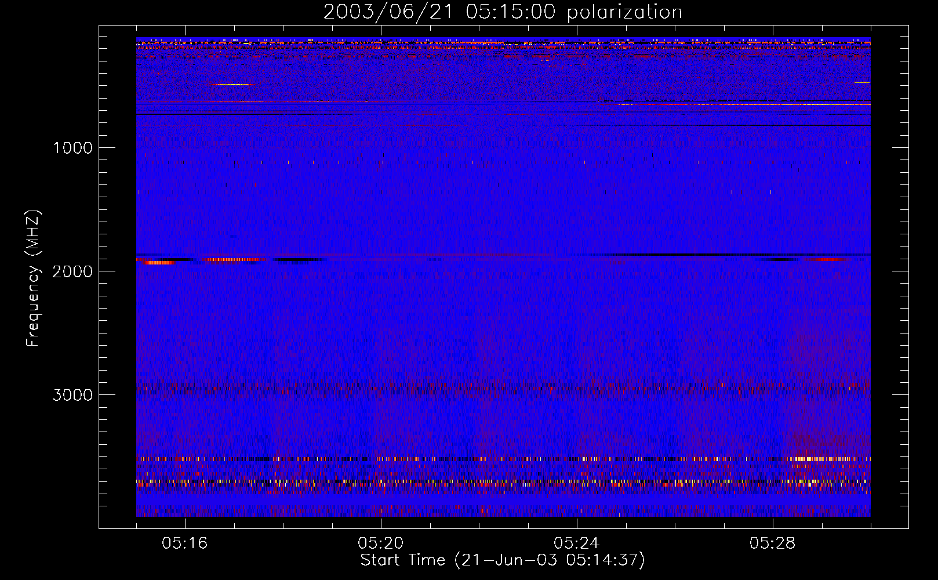Click the 05:28 time tick label
This screenshot has height=580, width=938.
(x=773, y=543)
